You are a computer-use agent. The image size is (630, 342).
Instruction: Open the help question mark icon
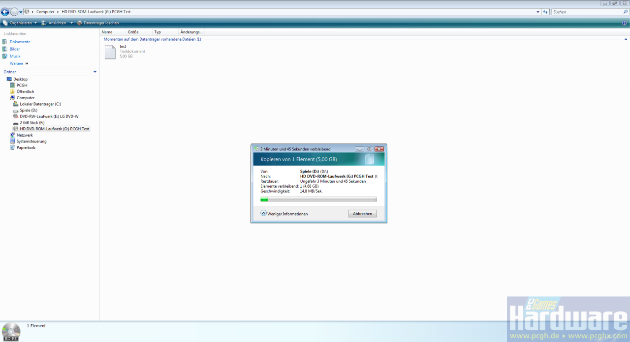pos(624,23)
